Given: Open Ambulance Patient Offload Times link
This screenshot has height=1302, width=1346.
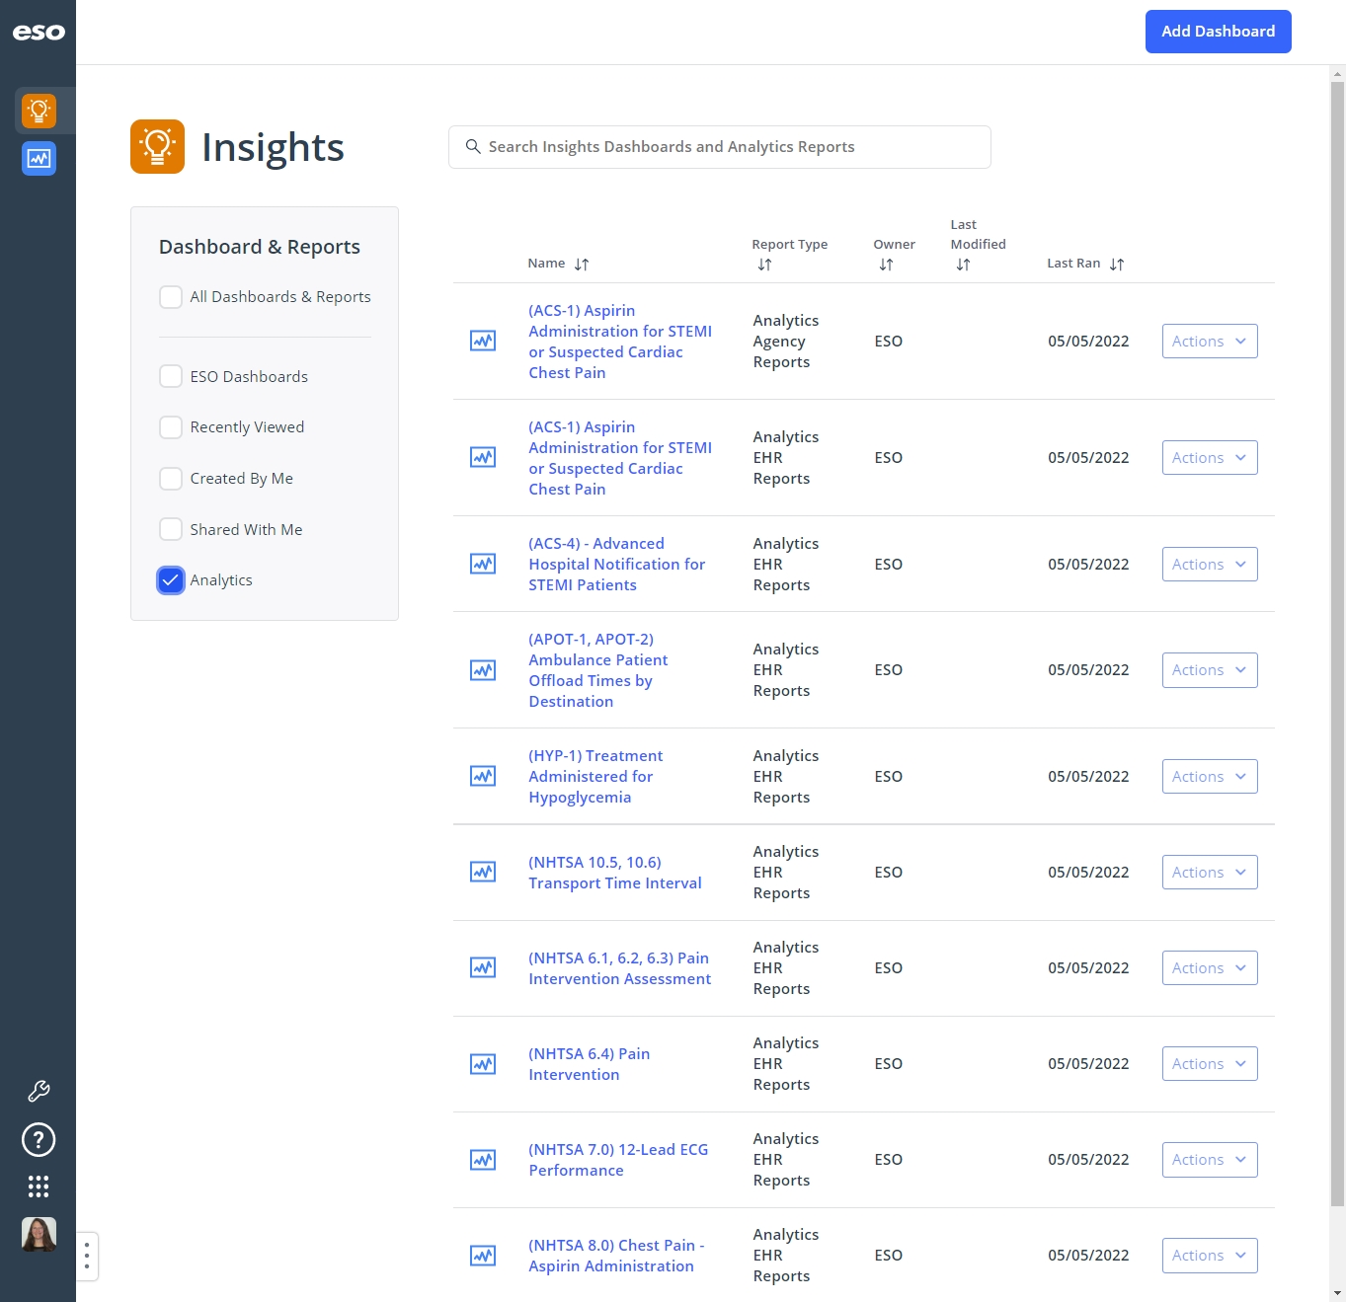Looking at the screenshot, I should pyautogui.click(x=598, y=670).
